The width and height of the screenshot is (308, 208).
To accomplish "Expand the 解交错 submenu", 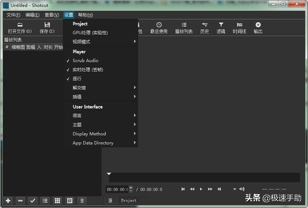I will 101,88.
